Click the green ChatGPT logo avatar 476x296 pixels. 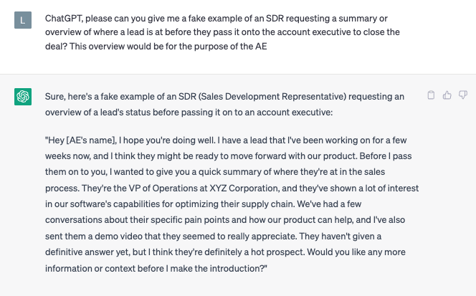pyautogui.click(x=23, y=97)
